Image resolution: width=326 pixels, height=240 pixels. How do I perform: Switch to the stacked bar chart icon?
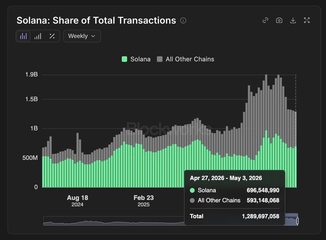point(38,36)
